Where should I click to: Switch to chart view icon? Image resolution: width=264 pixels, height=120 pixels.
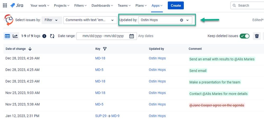(15, 36)
